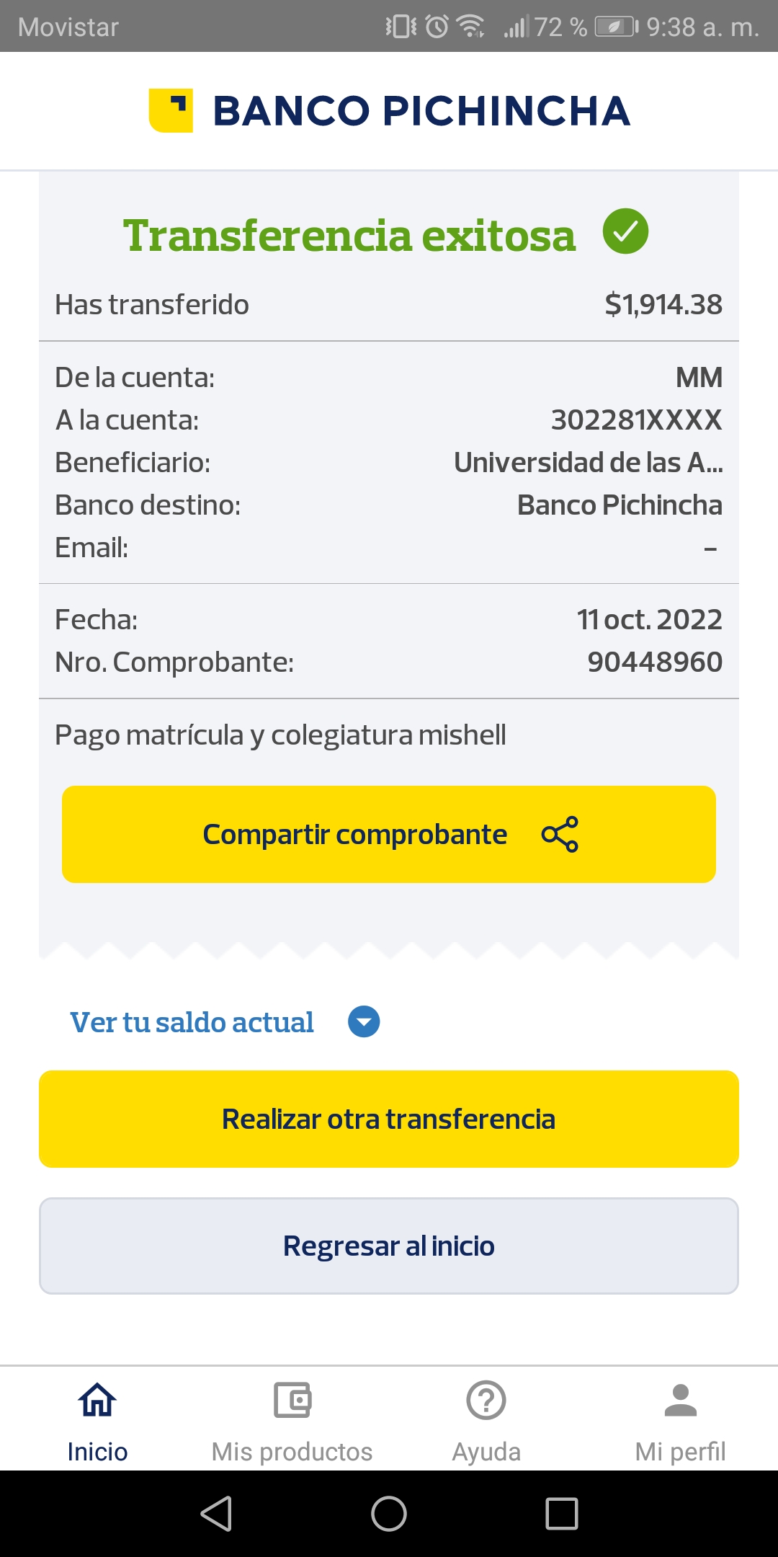Tap the Ver tu saldo actual link
Screen dimensions: 778x1557
tap(192, 1022)
